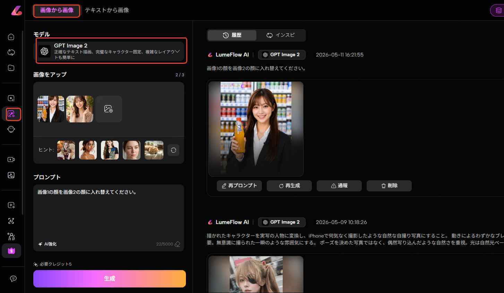Click the 再プロンプト button
Viewport: 504px width, 293px height.
click(239, 186)
